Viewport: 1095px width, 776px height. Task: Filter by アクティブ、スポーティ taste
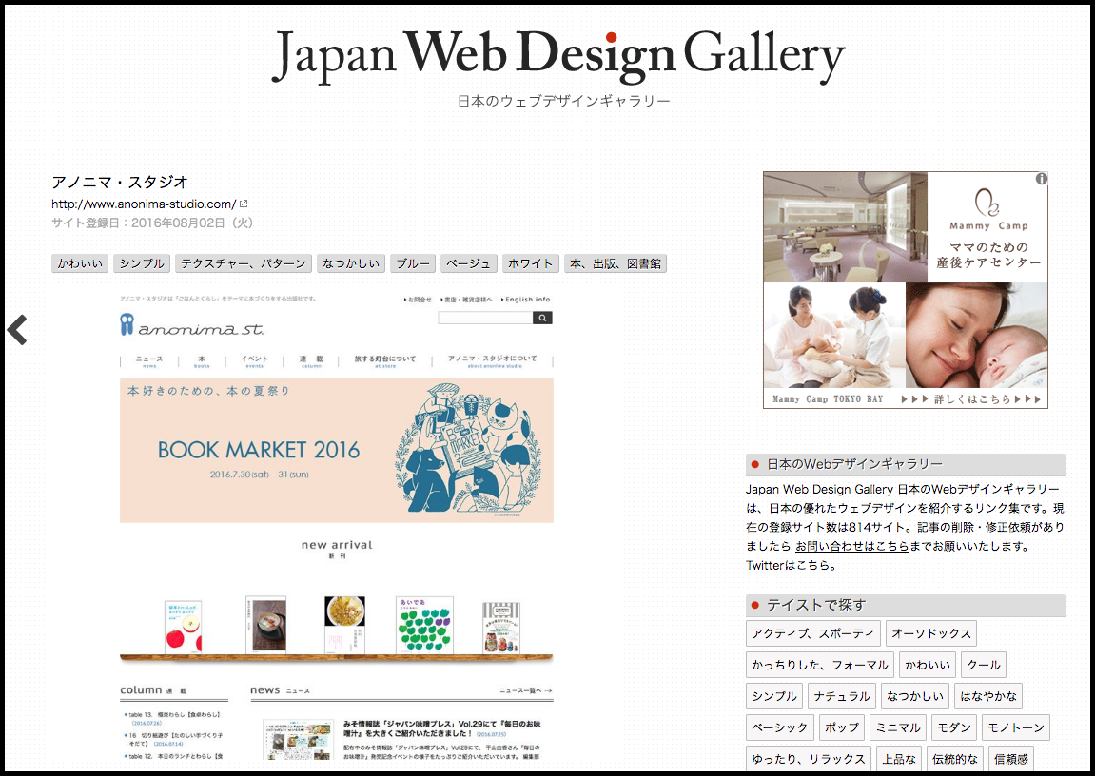pos(812,633)
